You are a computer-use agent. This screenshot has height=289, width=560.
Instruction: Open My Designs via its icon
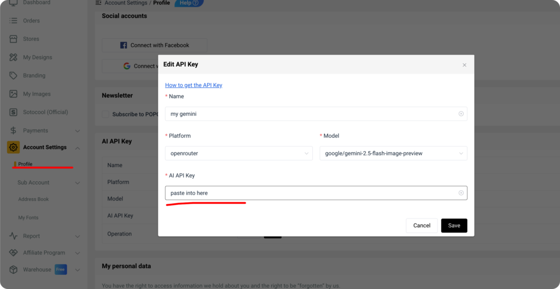pos(14,57)
